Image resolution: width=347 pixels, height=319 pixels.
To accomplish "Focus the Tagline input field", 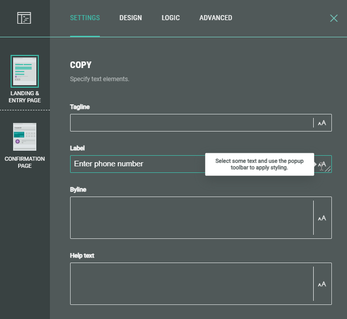I will [192, 123].
